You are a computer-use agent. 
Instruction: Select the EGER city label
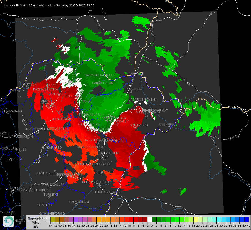pyautogui.click(x=26, y=121)
